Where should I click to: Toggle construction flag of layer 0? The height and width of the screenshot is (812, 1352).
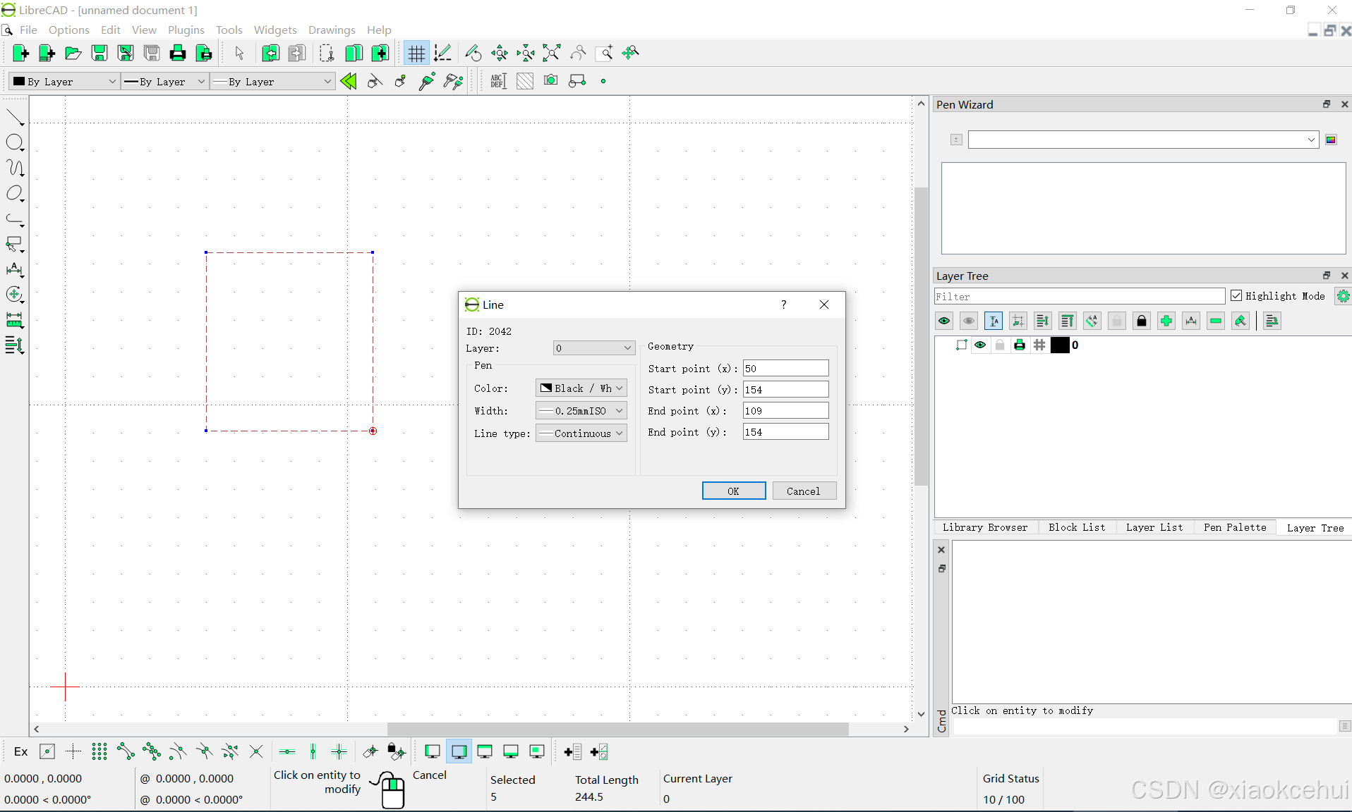(x=1039, y=345)
